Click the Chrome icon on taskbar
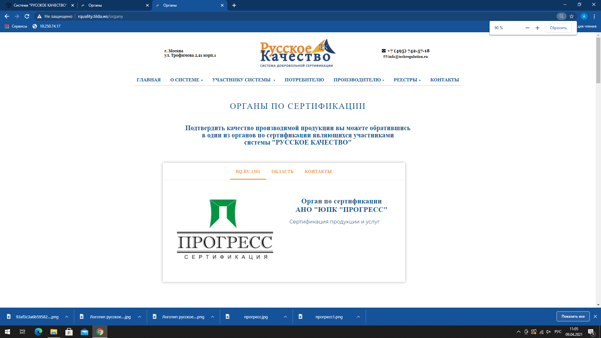 [100, 332]
